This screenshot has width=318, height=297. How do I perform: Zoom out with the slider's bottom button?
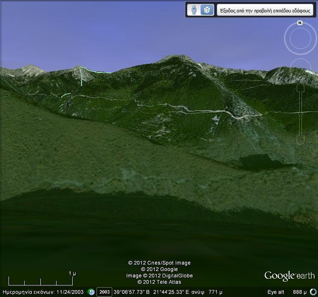pyautogui.click(x=301, y=140)
